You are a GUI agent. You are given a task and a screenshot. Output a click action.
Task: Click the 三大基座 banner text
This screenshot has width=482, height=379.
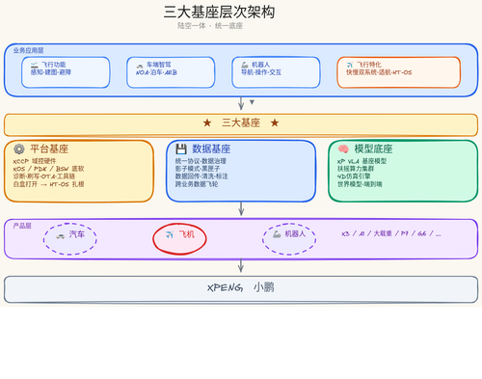tap(241, 122)
